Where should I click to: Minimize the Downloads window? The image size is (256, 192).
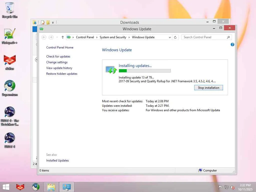point(207,21)
